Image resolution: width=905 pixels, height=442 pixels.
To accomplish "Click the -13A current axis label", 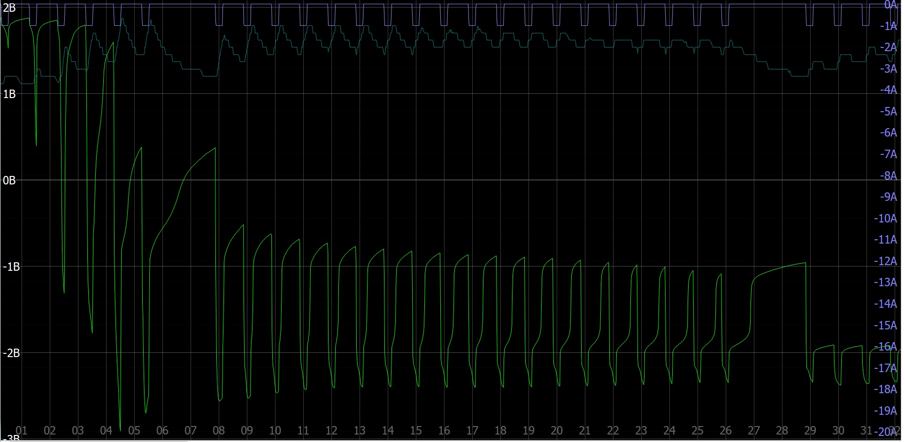I will coord(885,282).
